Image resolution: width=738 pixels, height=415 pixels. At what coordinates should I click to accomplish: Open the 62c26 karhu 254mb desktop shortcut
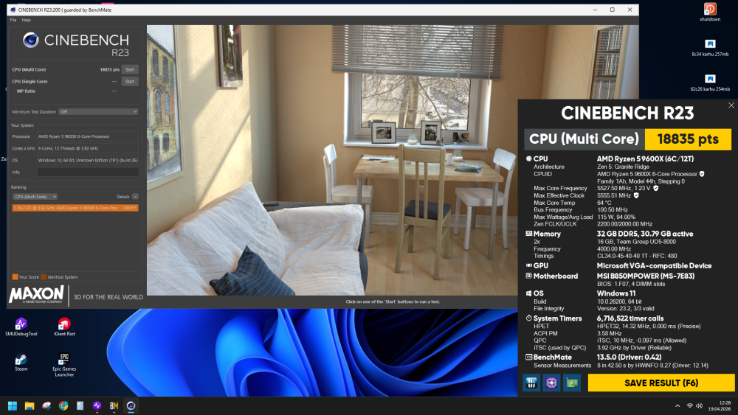[x=710, y=83]
